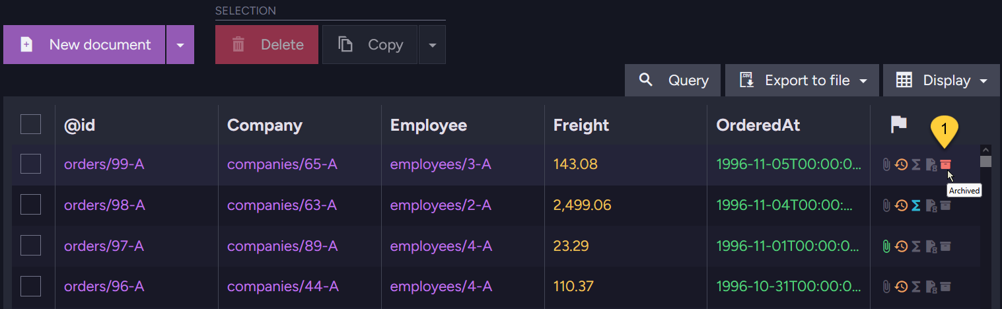Open the Query button
Image resolution: width=1002 pixels, height=309 pixels.
tap(673, 81)
